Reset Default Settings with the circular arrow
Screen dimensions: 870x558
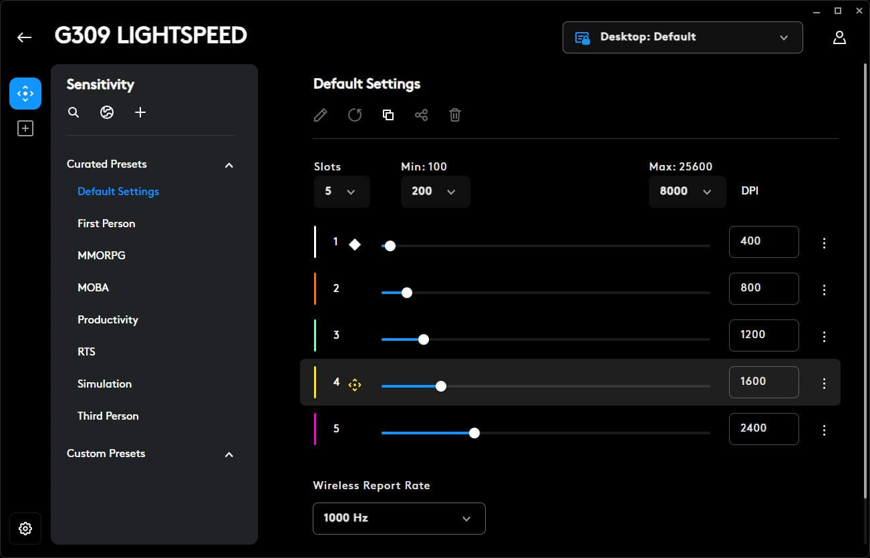tap(355, 115)
